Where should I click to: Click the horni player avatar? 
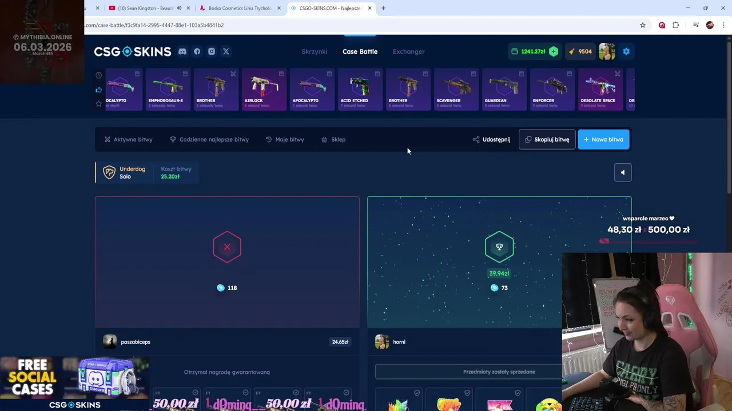tap(382, 342)
